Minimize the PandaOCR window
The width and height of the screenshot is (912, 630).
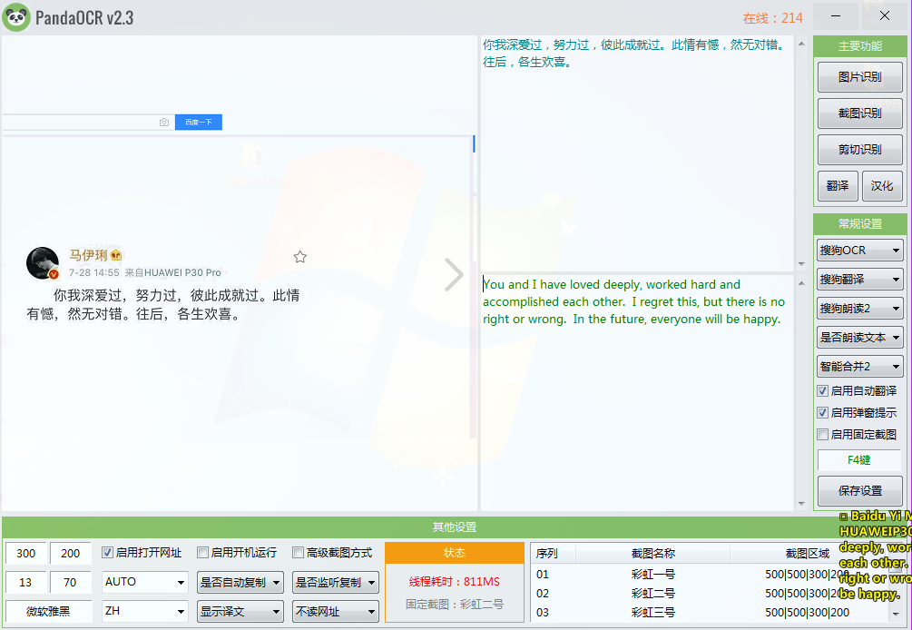click(836, 16)
